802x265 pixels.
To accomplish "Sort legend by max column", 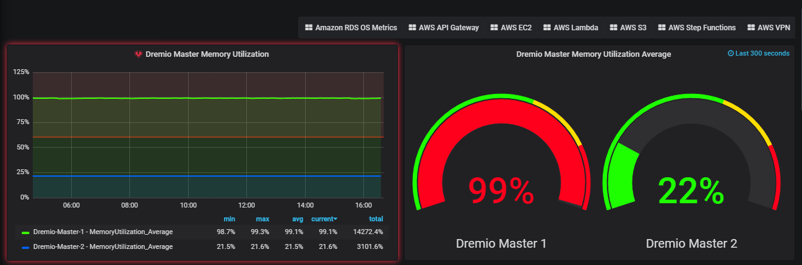I will (x=262, y=219).
